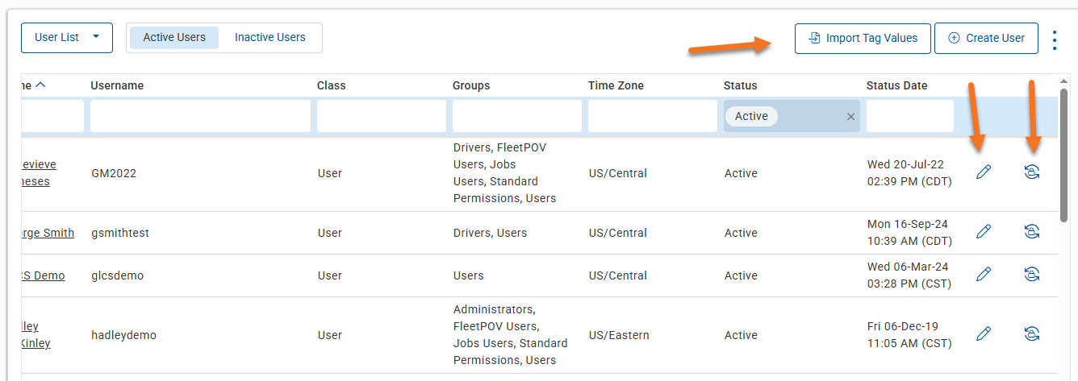Click date cell Wed 20-Jul-22

(x=909, y=173)
